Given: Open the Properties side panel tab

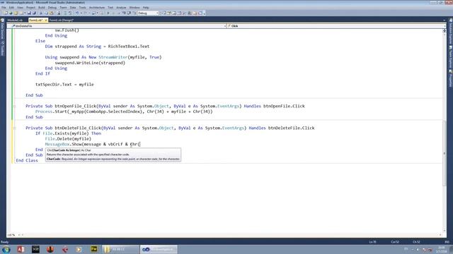Looking at the screenshot, I should point(450,78).
